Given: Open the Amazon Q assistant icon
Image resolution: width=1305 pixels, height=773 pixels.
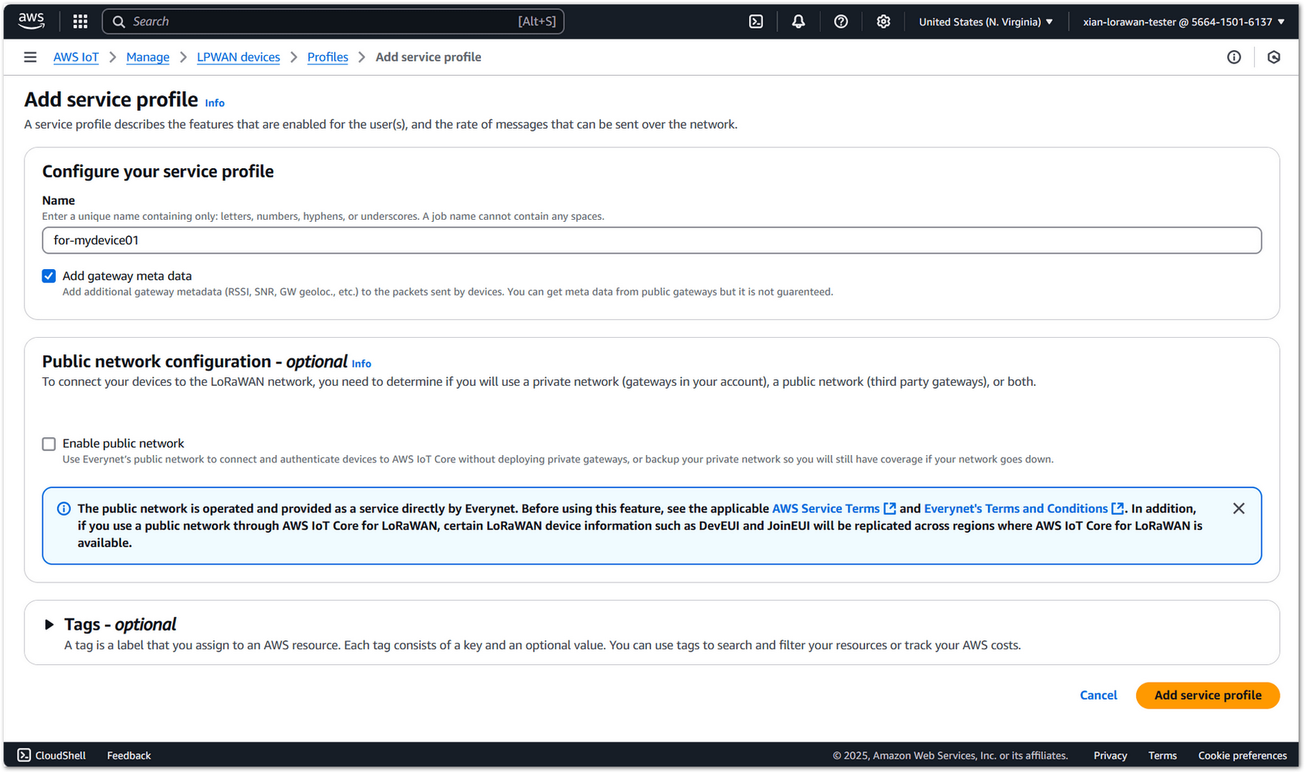Looking at the screenshot, I should (x=1274, y=57).
